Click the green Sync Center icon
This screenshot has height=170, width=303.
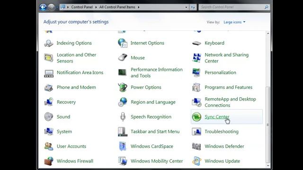(196, 117)
